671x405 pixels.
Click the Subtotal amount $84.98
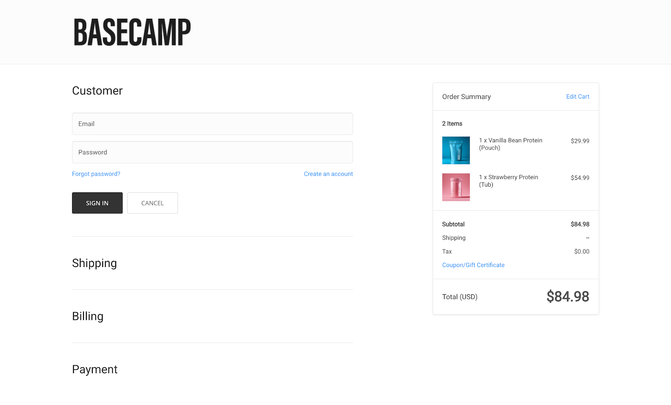580,224
